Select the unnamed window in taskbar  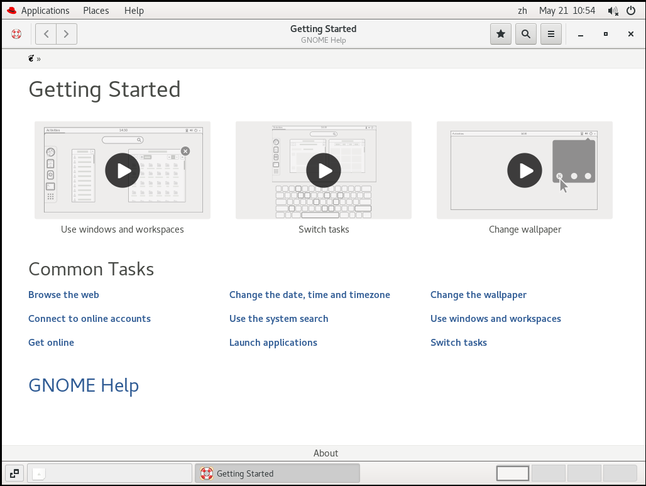109,473
